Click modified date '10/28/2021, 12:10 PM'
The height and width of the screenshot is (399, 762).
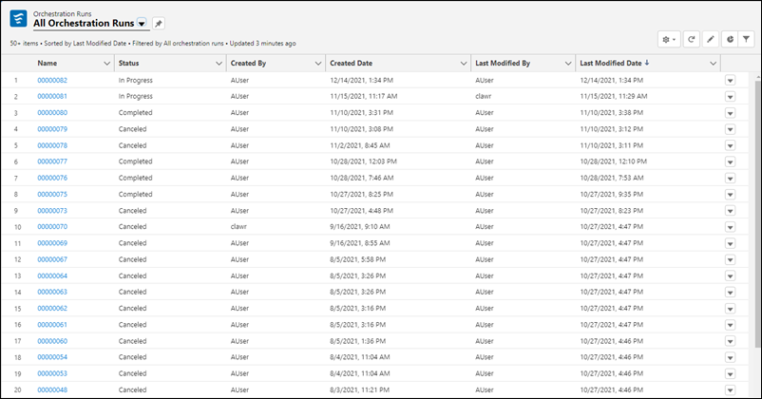pos(613,161)
